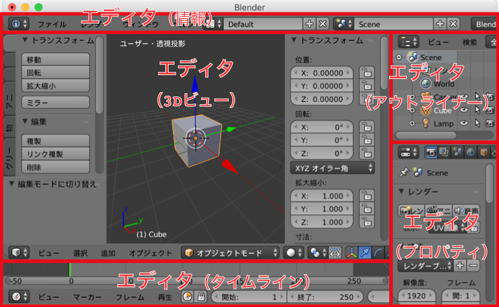Collapse the トランスフォーム panel in tool shelf

[x=25, y=40]
